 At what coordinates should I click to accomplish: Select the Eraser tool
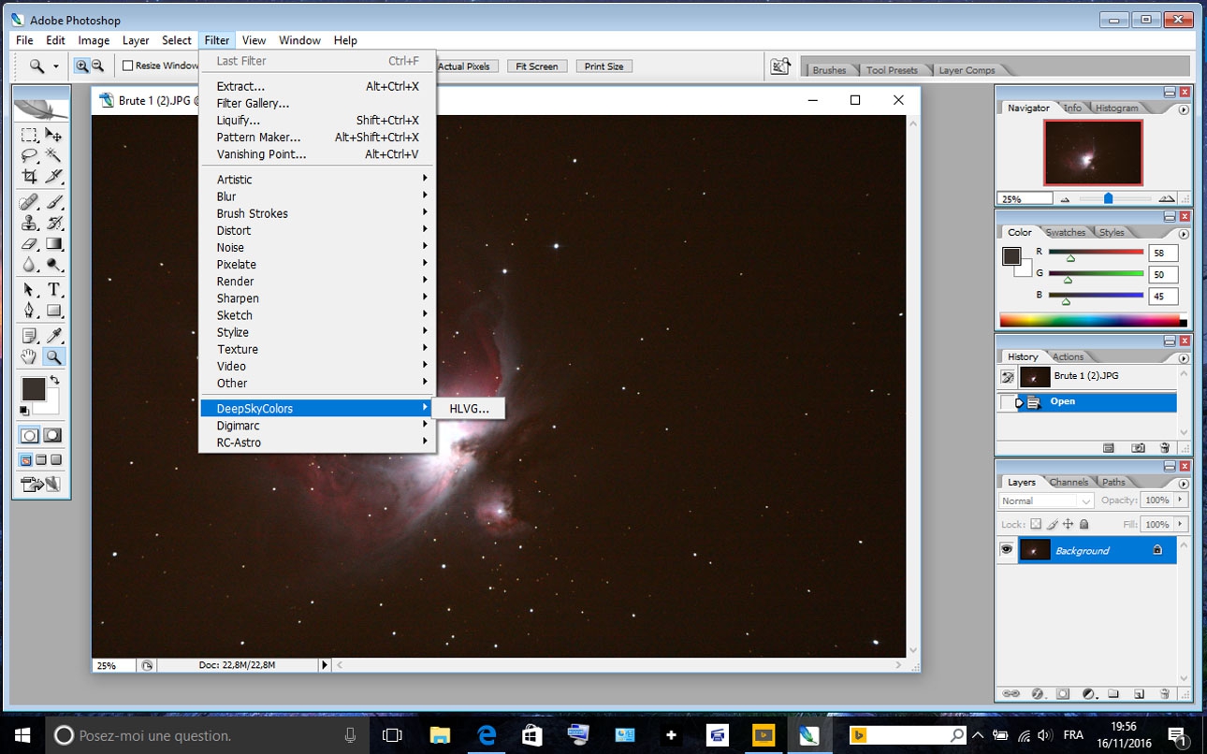(x=29, y=244)
